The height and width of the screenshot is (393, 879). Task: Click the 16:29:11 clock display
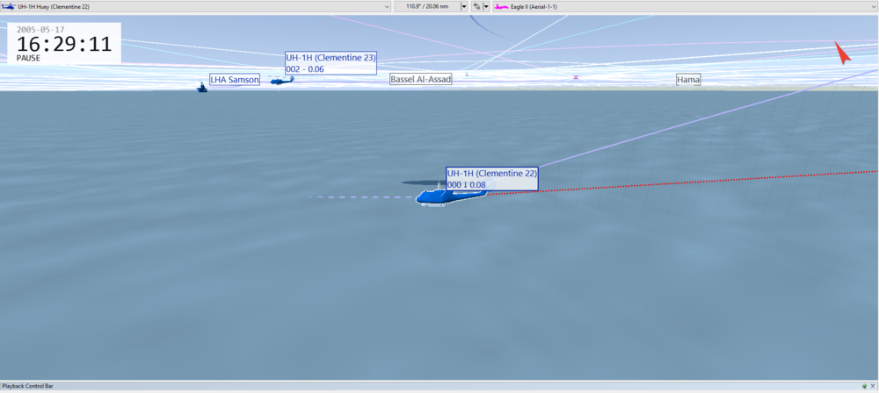click(64, 44)
